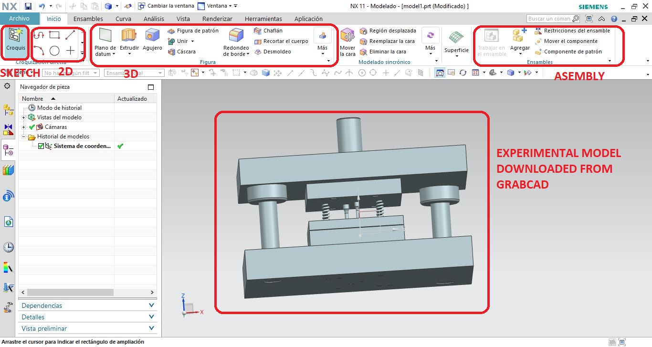Screen dimensions: 652x347
Task: Expand the Cámaras tree node
Action: 24,127
